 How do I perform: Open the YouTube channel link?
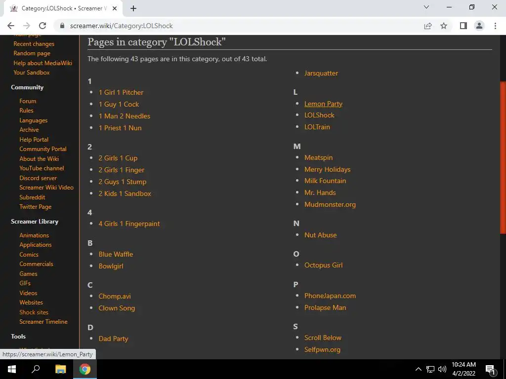pyautogui.click(x=42, y=168)
